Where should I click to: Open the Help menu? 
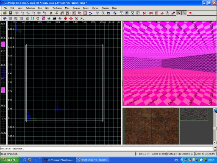point(114,8)
